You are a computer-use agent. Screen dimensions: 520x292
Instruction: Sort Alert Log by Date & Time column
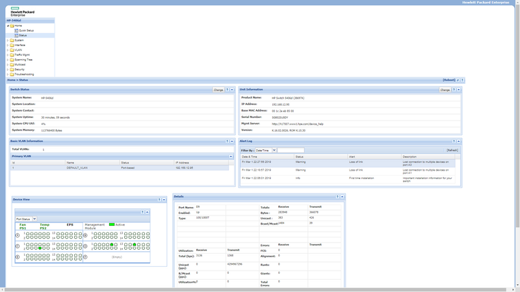tap(267, 156)
